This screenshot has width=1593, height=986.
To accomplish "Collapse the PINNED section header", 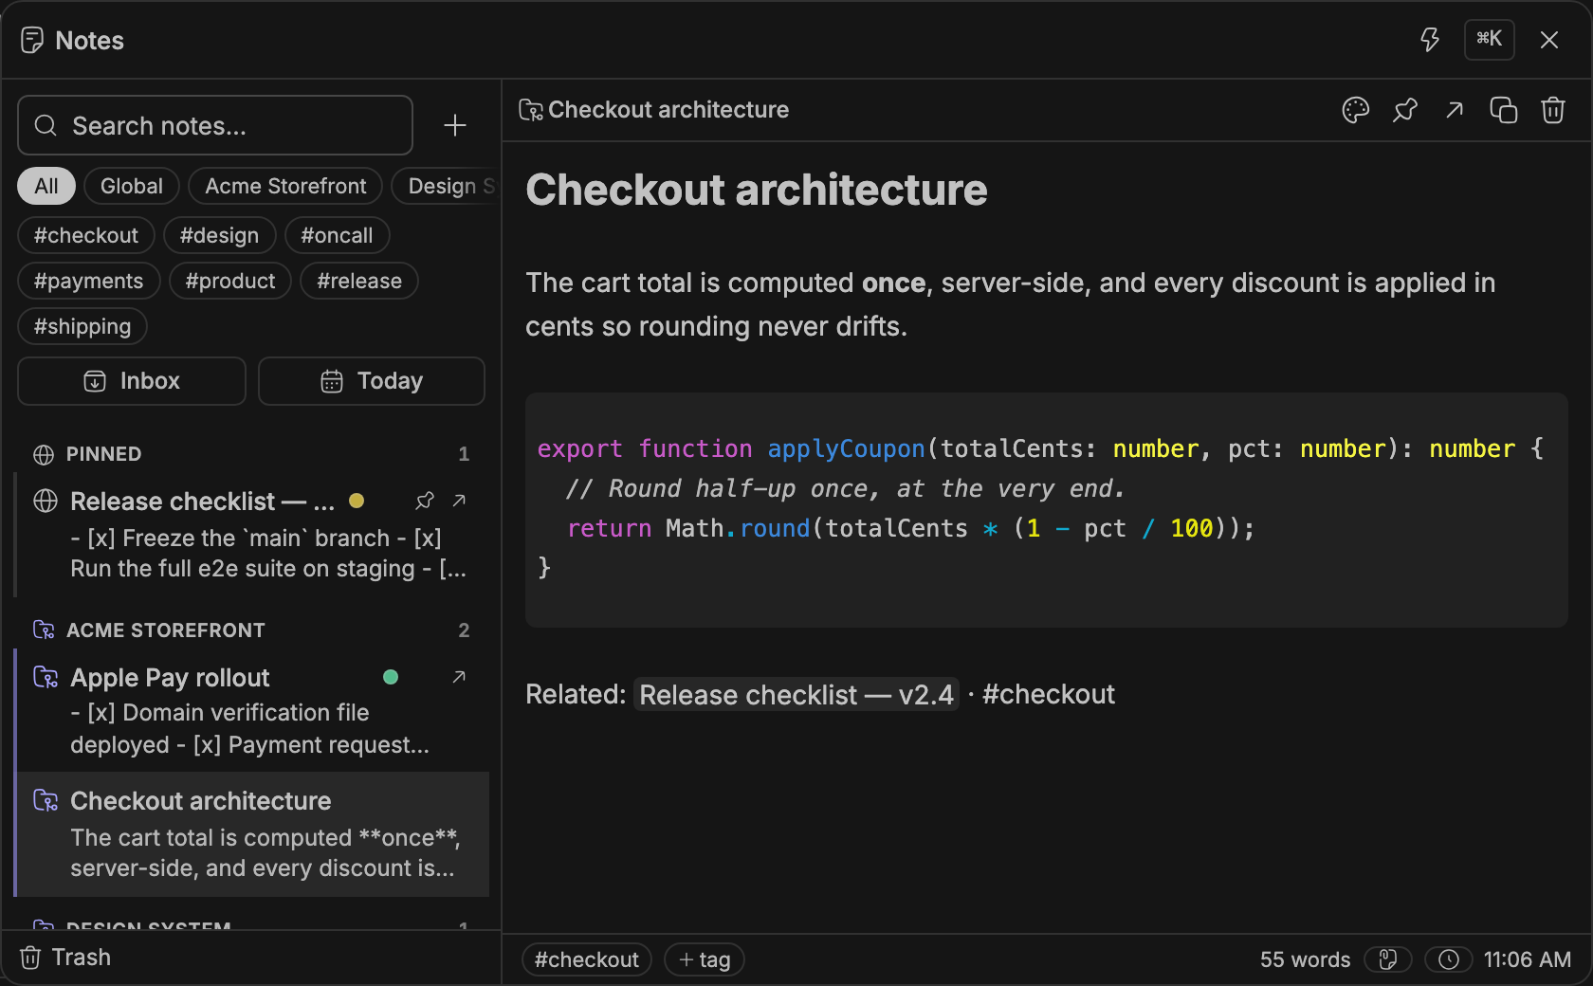I will point(251,454).
